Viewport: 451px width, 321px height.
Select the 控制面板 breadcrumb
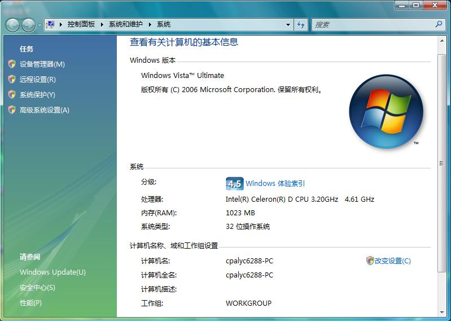click(x=81, y=24)
